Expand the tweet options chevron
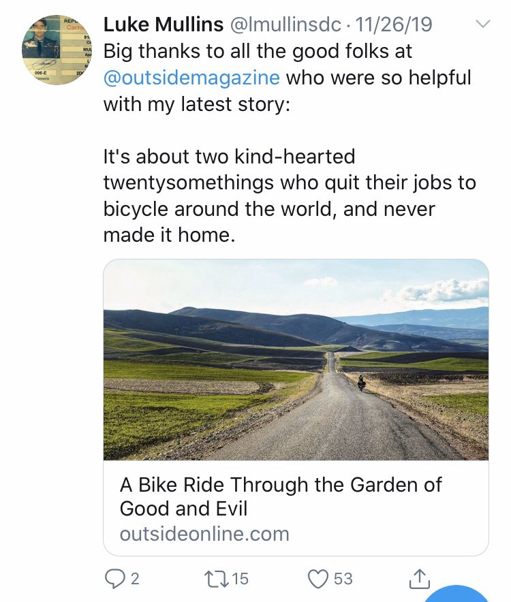511x602 pixels. 482,24
